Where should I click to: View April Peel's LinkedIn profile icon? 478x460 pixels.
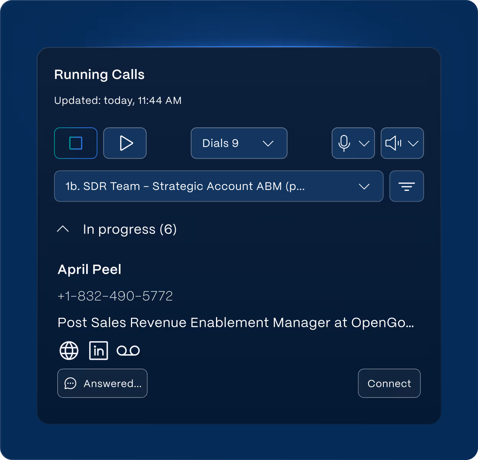tap(98, 350)
